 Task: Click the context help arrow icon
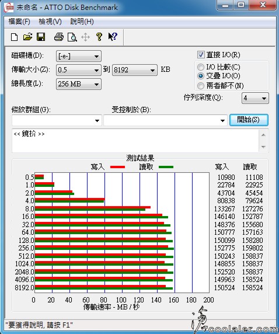point(113,37)
